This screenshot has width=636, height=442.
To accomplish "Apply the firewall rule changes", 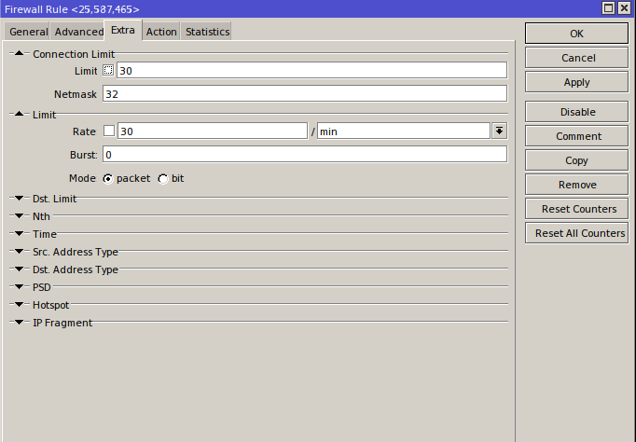I will 576,82.
